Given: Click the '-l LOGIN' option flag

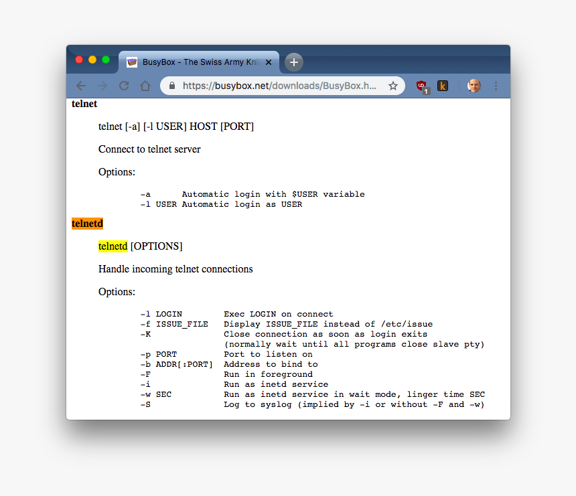Looking at the screenshot, I should pyautogui.click(x=161, y=315).
